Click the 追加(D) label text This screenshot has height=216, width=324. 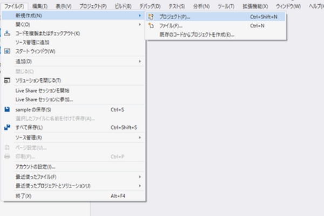tap(24, 62)
